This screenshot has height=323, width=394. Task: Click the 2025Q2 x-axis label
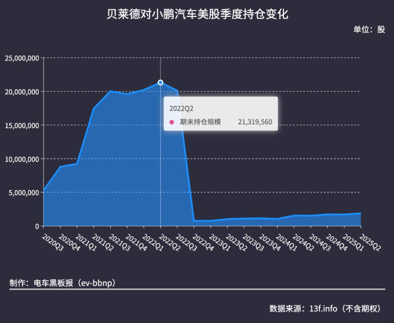(x=370, y=242)
